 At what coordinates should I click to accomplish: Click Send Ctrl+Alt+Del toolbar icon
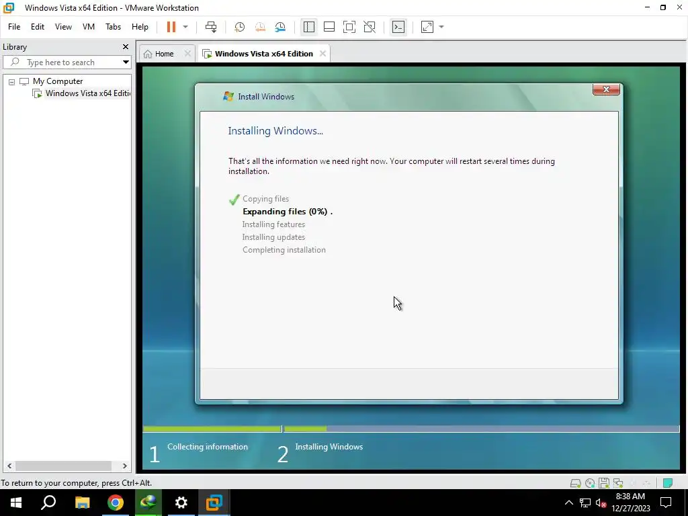pos(211,27)
